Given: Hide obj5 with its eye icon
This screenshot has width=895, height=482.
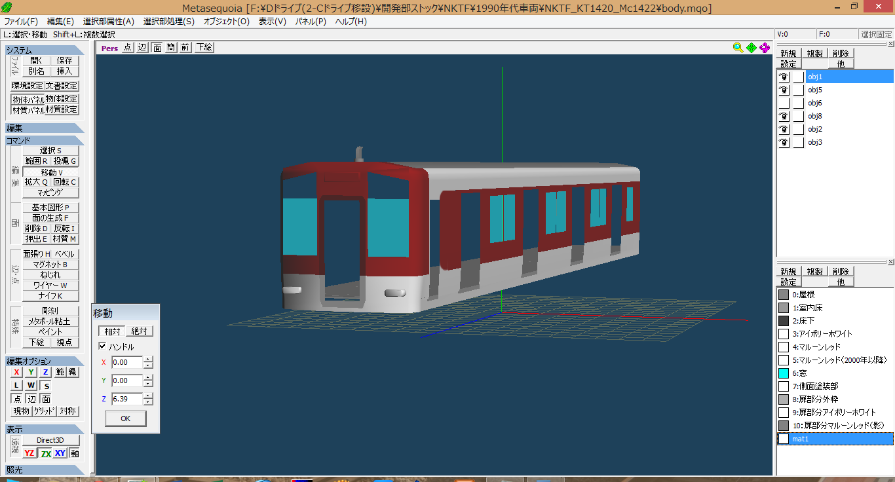Looking at the screenshot, I should pos(784,90).
